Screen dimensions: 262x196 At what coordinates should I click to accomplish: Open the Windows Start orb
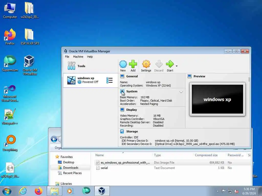(x=7, y=191)
